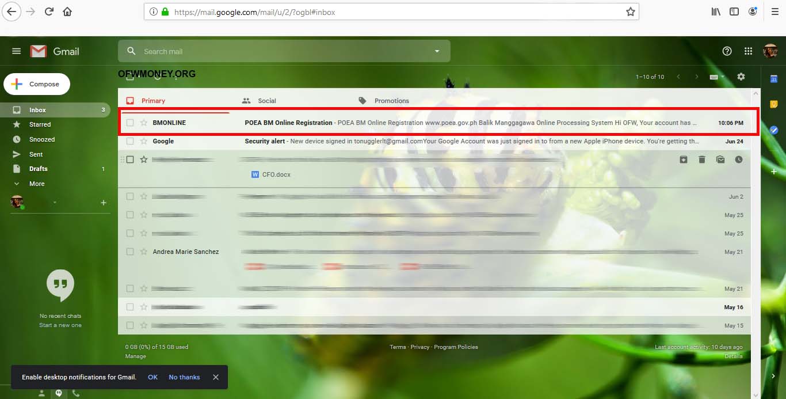Expand the More section in the sidebar
The width and height of the screenshot is (786, 399).
(36, 184)
